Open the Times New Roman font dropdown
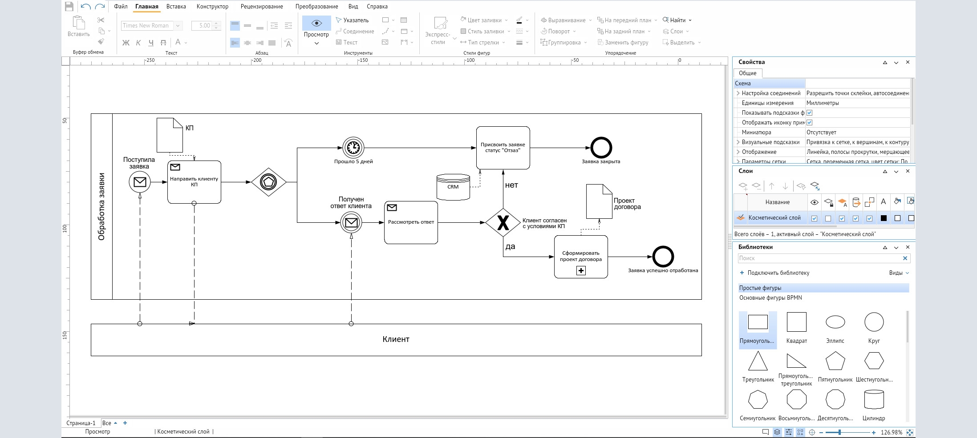This screenshot has width=977, height=438. [x=178, y=26]
